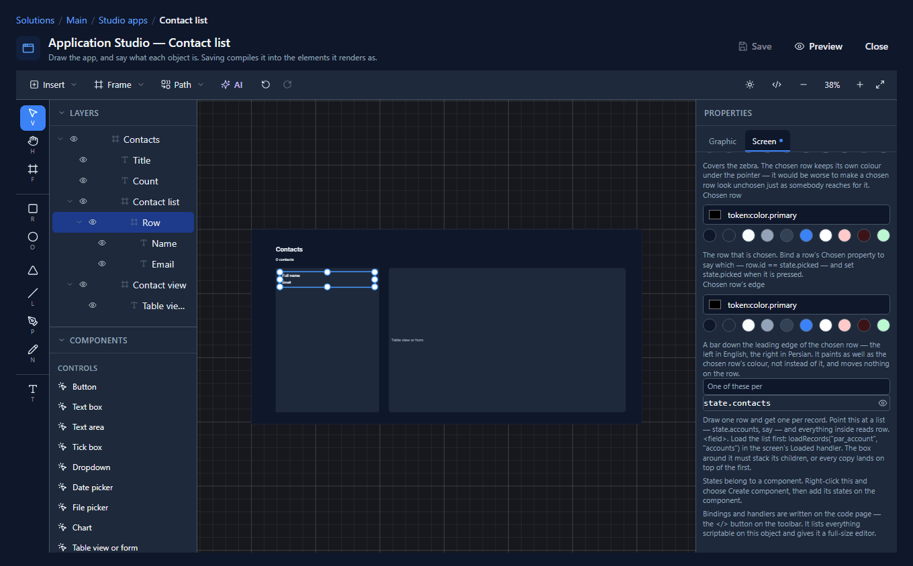Collapse the Components panel section
Viewport: 913px width, 566px height.
[x=62, y=341]
